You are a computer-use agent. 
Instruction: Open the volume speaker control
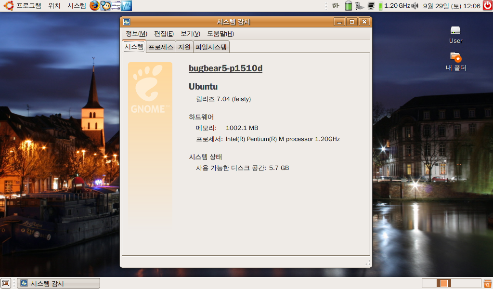pos(415,6)
